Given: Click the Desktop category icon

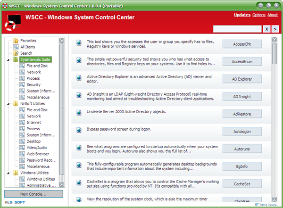Looking at the screenshot, I should coord(22,141).
